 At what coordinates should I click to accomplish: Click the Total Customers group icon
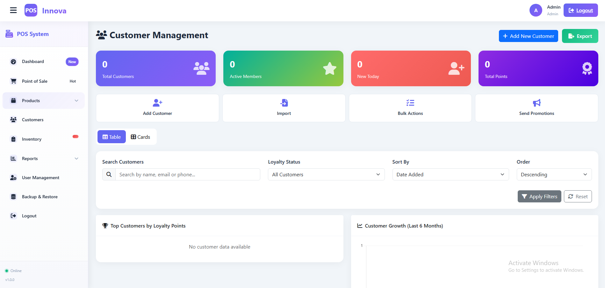[x=201, y=68]
